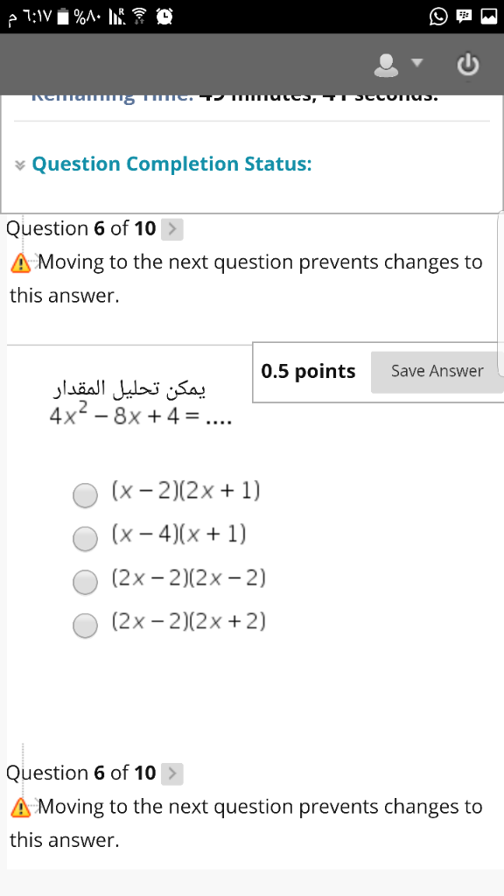Tap the BBM message notification icon
The height and width of the screenshot is (896, 504).
coord(463,17)
